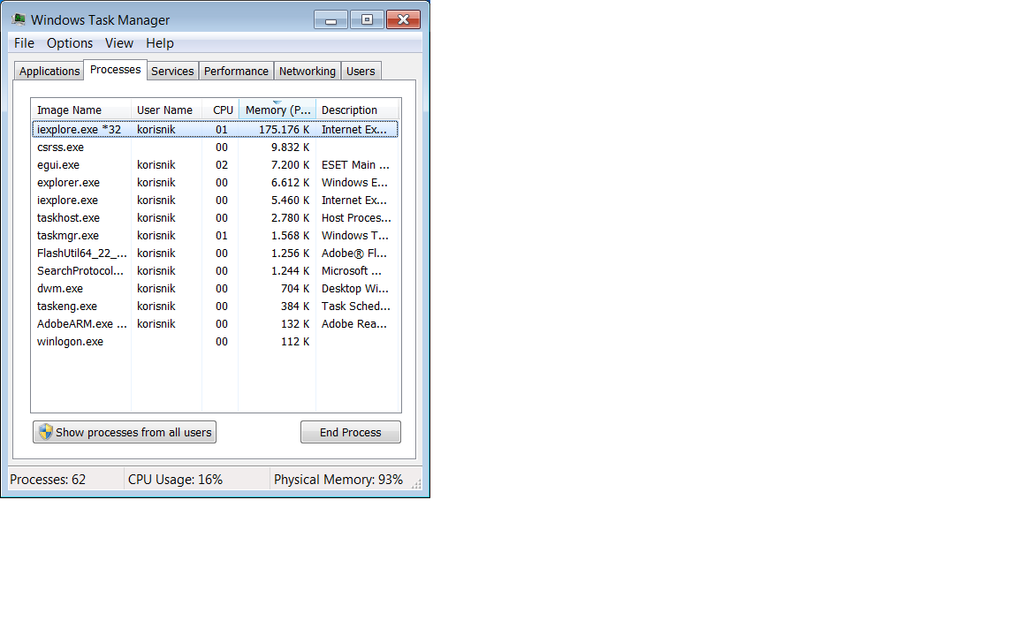Click the Host Proces... description cell
The image size is (1018, 636).
tap(356, 218)
